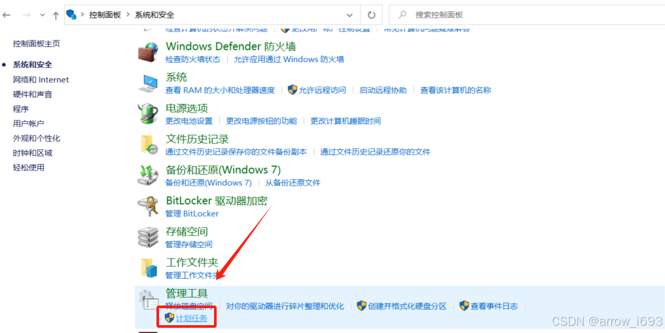
Task: Click 系统和安全 in the address breadcrumb
Action: (x=154, y=15)
